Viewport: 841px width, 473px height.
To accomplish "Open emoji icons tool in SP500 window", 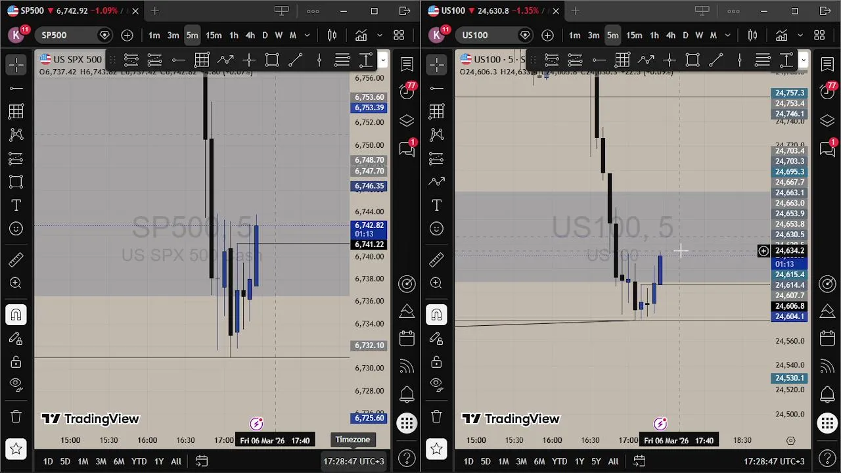I will click(16, 229).
